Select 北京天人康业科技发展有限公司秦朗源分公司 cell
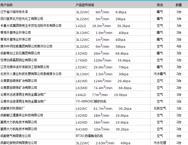Screen dimensions: 188x145 pos(31,74)
